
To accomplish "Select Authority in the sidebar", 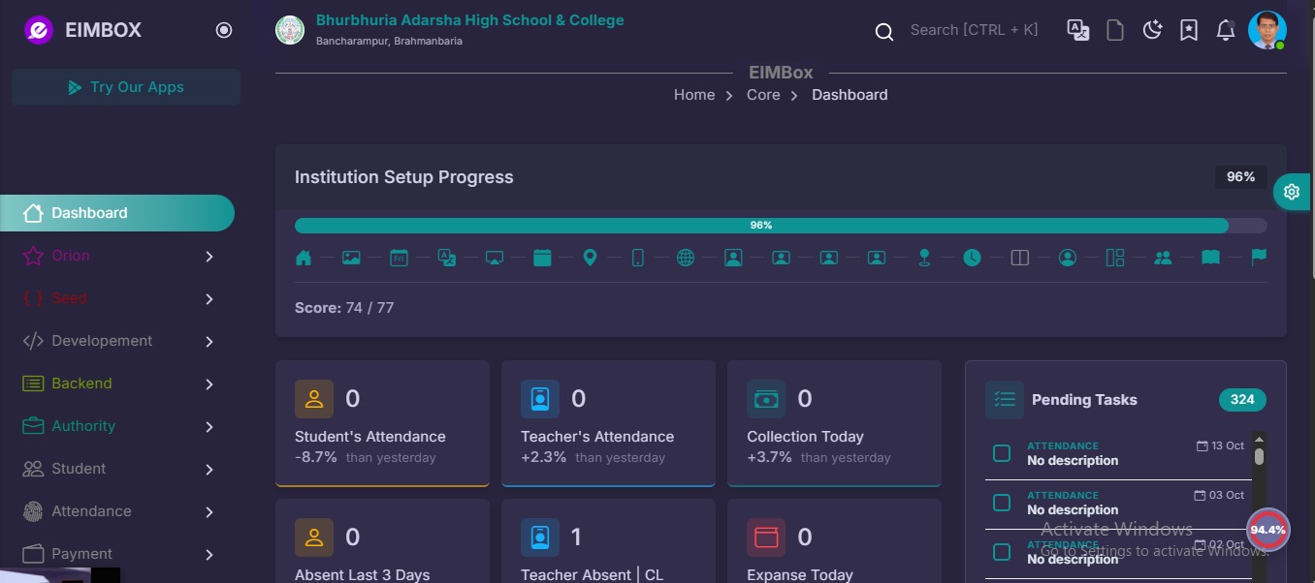I will pos(117,426).
